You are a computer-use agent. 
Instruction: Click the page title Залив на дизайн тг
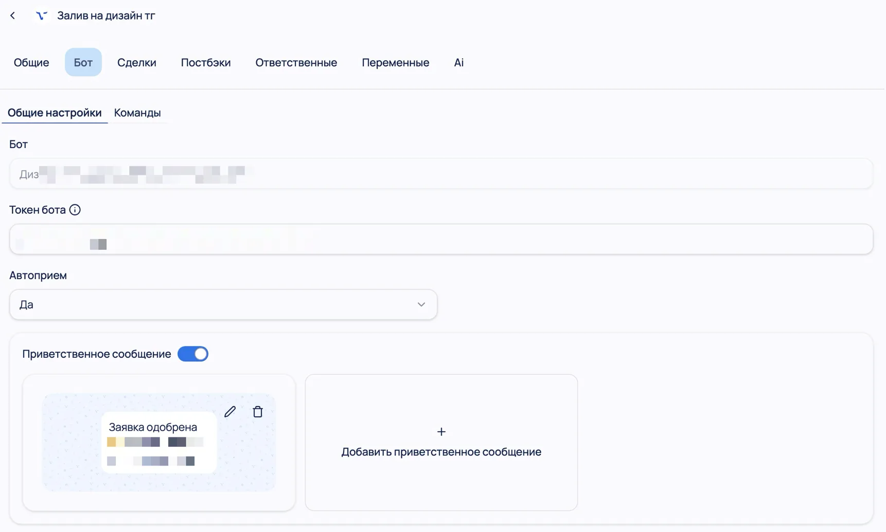pos(106,16)
